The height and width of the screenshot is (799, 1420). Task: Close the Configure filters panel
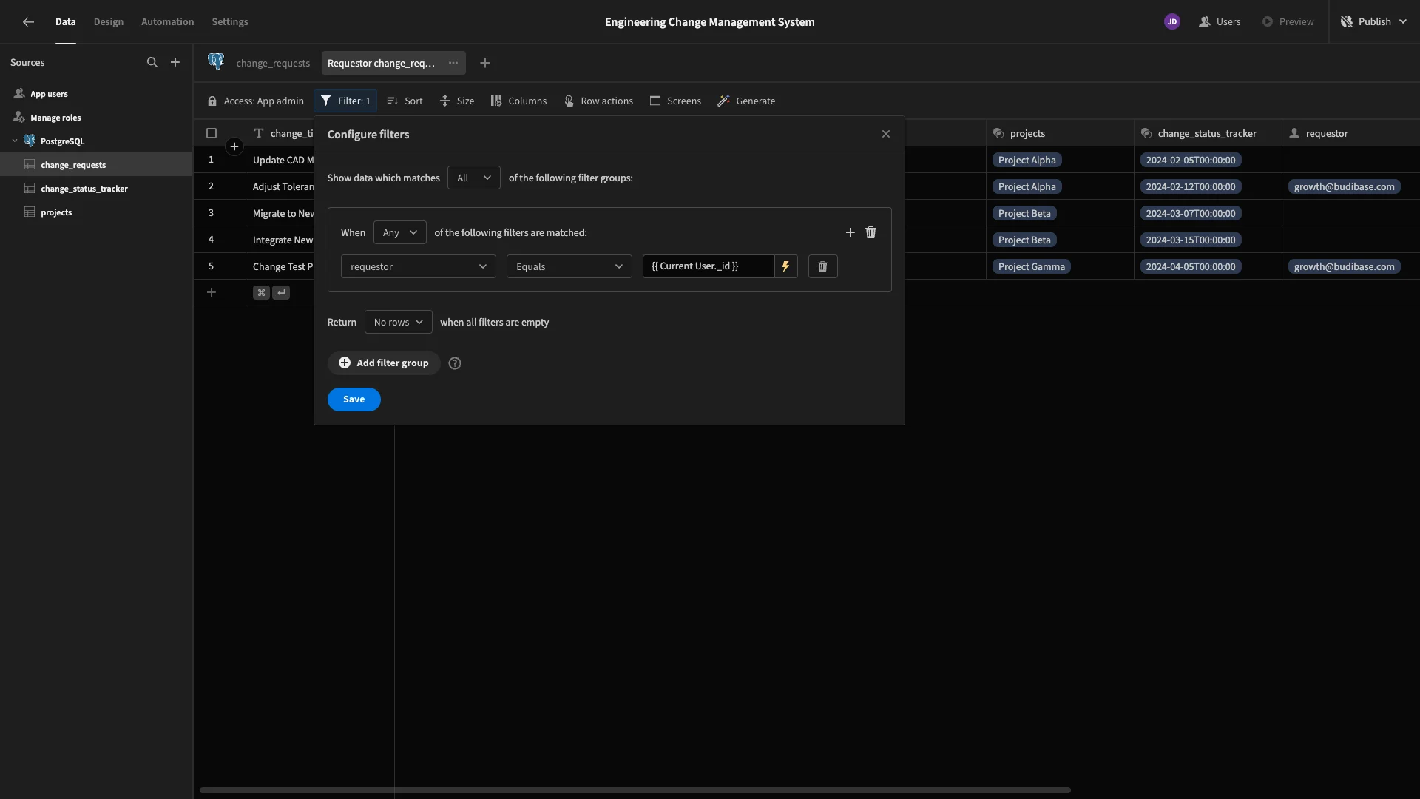click(886, 134)
